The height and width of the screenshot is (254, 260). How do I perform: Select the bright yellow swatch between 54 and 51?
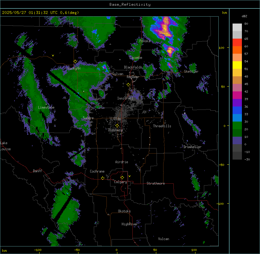237,65
